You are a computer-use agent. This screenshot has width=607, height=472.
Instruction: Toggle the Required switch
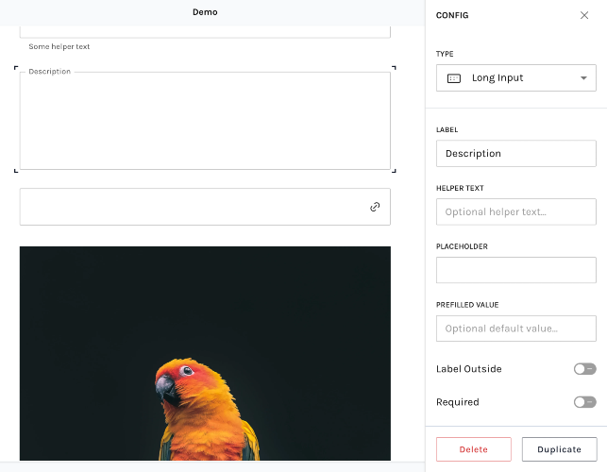585,402
